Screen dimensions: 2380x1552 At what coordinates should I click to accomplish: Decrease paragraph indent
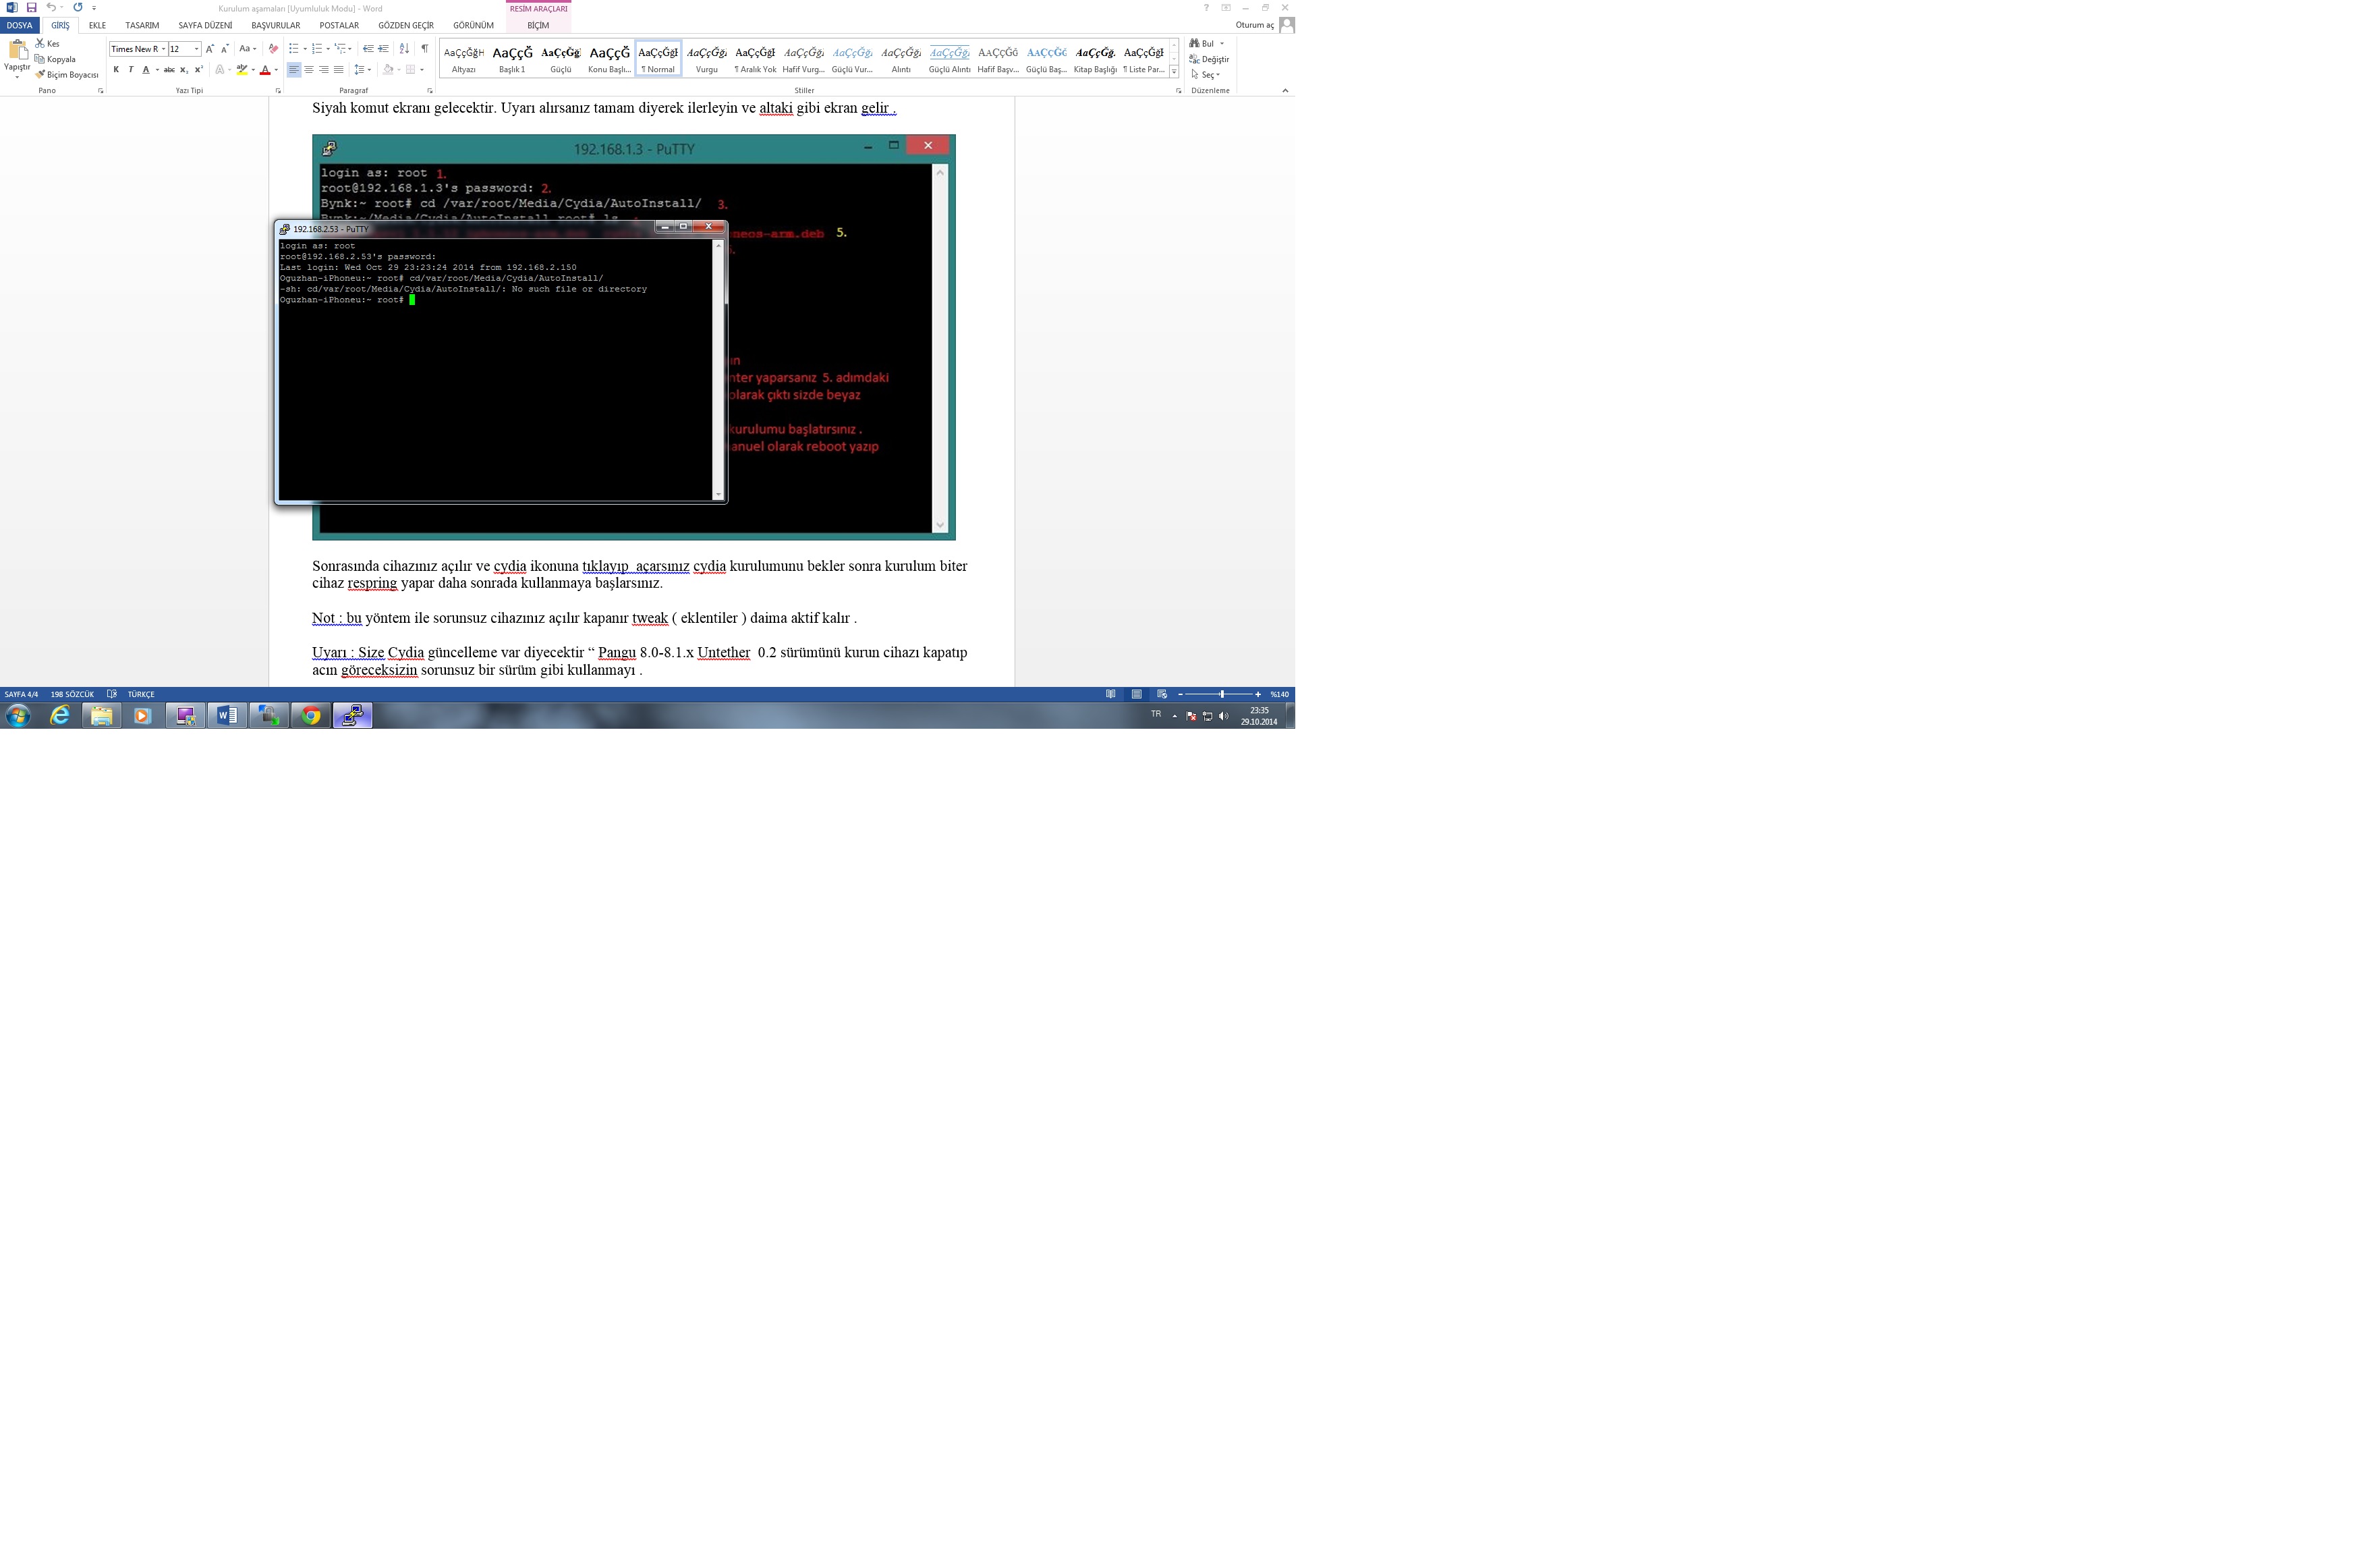(368, 49)
